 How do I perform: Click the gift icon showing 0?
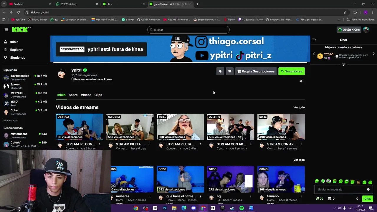pyautogui.click(x=331, y=199)
